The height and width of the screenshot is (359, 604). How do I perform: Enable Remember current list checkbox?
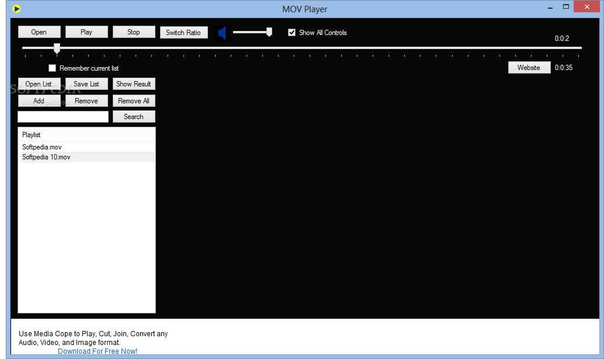click(53, 68)
